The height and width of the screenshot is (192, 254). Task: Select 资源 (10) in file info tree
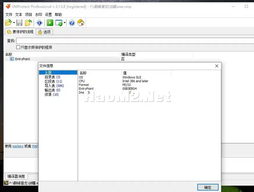51,94
